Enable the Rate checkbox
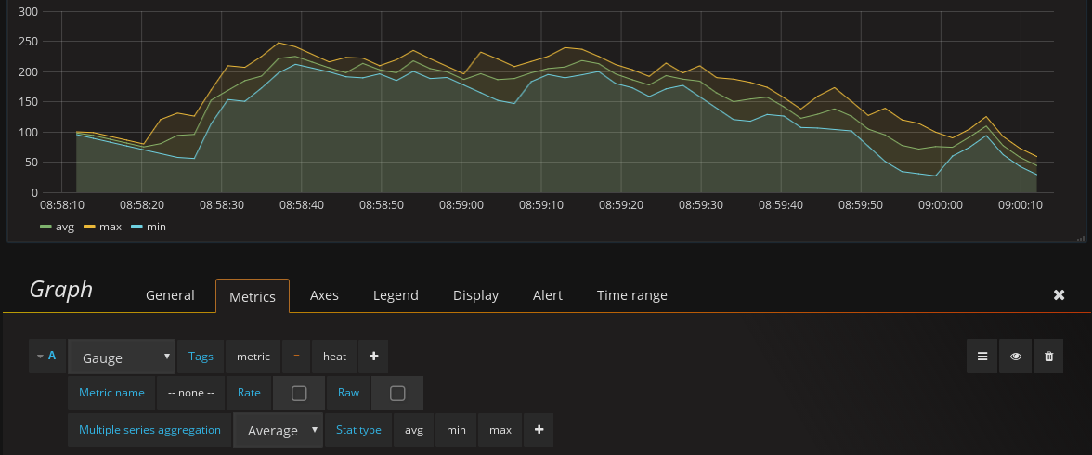 [x=299, y=393]
